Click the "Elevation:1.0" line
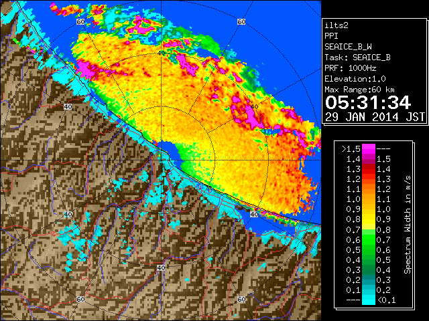The image size is (429, 321). (x=355, y=79)
